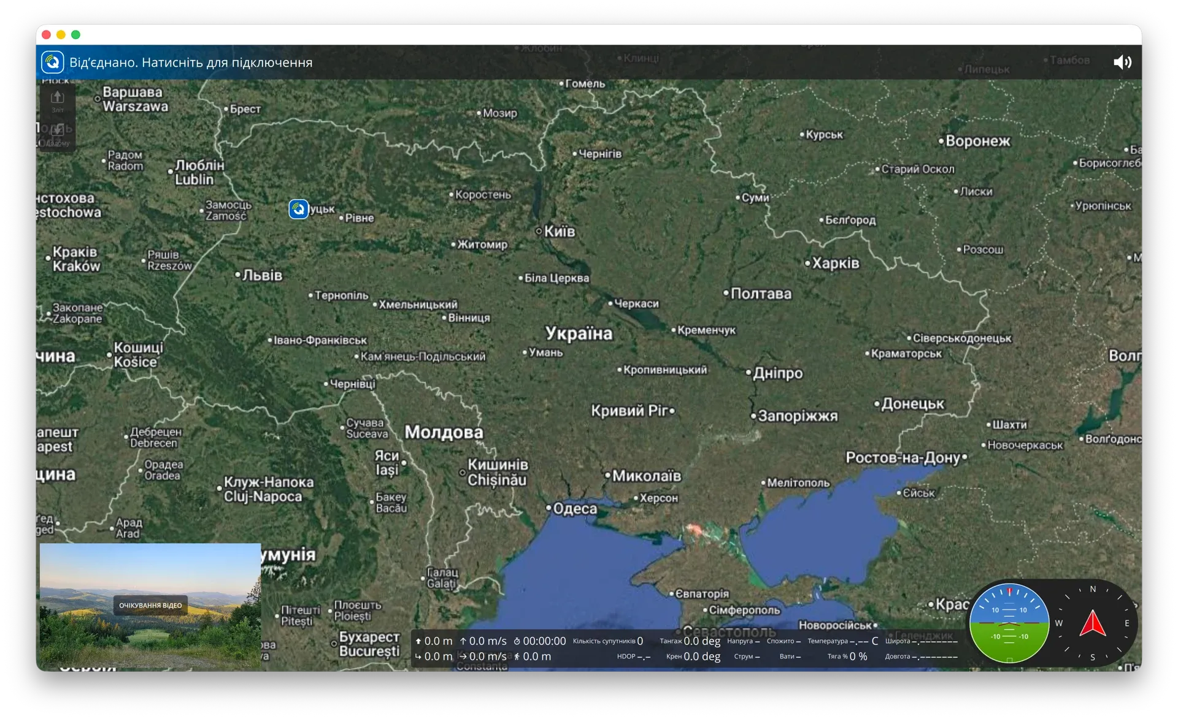Click the red compass heading arrow
Screen dimensions: 1178x719
pyautogui.click(x=1093, y=623)
